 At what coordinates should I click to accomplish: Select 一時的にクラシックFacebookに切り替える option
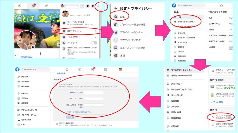[79, 50]
